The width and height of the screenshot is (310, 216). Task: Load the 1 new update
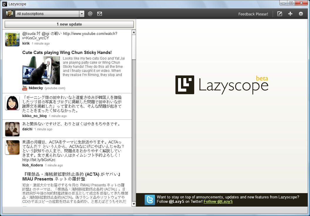click(x=69, y=24)
